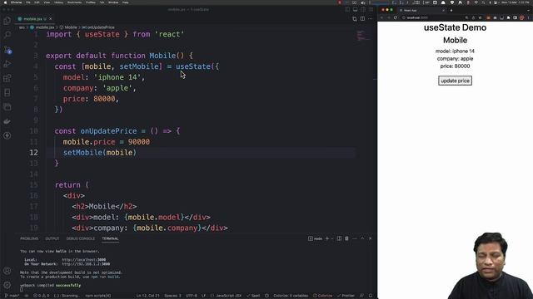Click the main branch status bar item
The width and height of the screenshot is (533, 299).
click(12, 296)
